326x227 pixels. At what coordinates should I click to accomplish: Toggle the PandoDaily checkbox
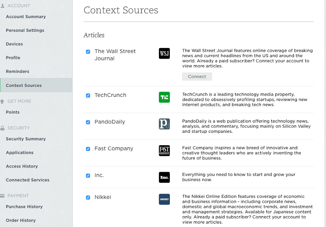pyautogui.click(x=88, y=122)
